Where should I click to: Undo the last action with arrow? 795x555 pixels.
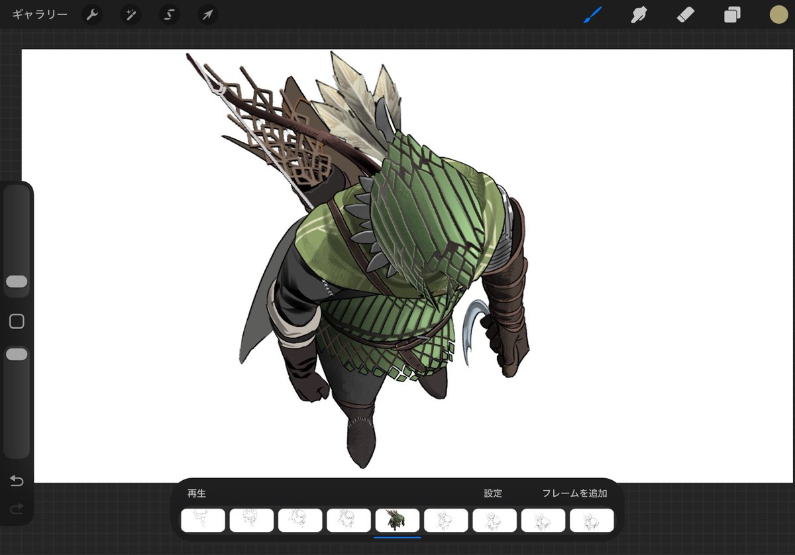click(17, 481)
